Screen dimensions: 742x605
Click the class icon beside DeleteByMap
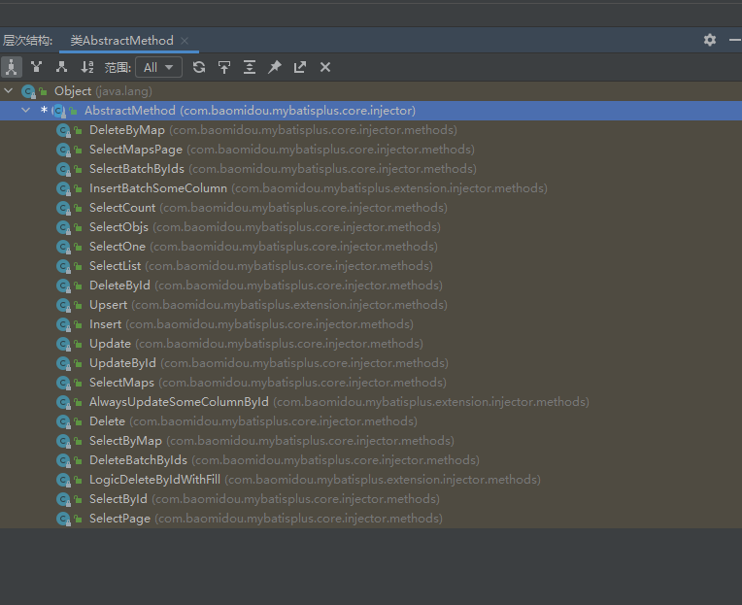pyautogui.click(x=63, y=130)
